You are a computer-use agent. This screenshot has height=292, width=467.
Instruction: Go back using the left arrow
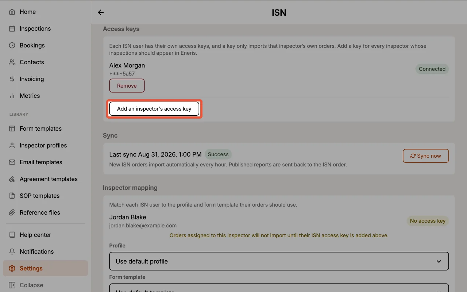[101, 12]
